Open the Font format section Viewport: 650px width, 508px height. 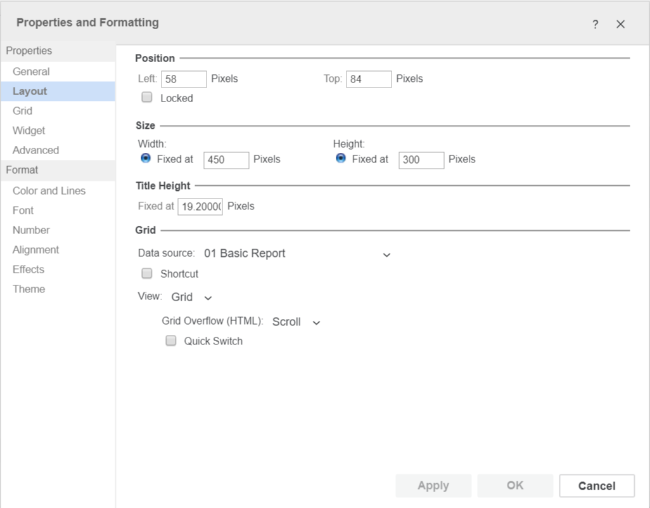pyautogui.click(x=23, y=211)
